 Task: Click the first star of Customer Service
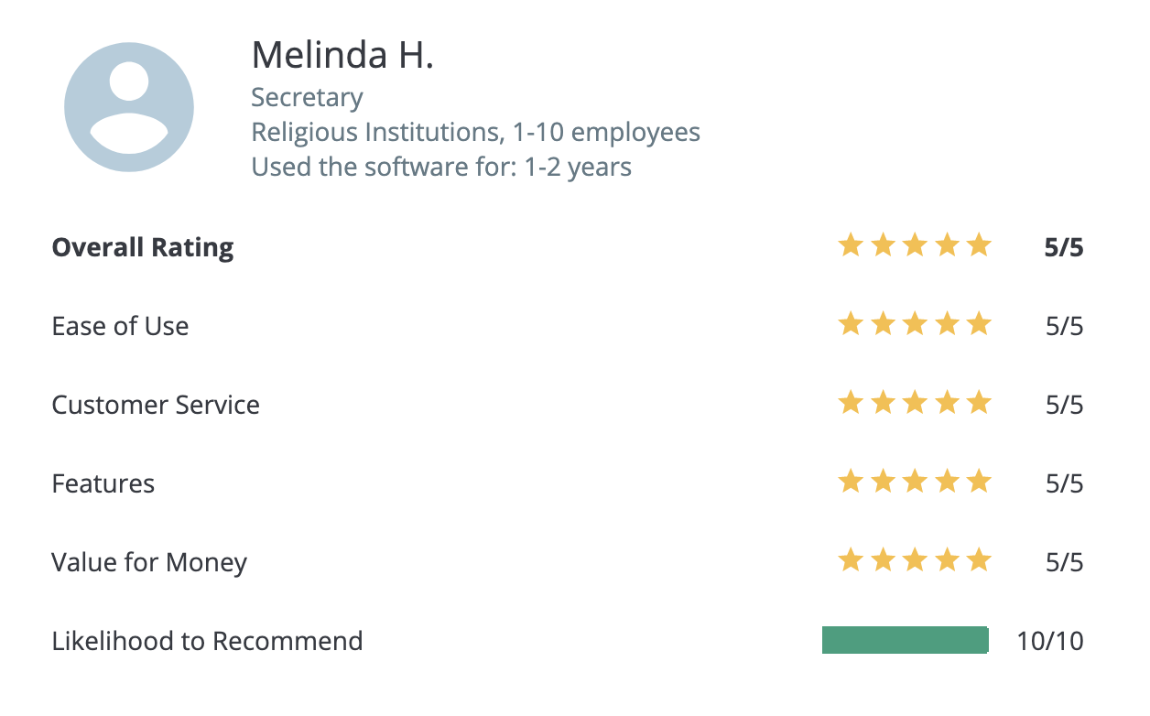click(851, 403)
